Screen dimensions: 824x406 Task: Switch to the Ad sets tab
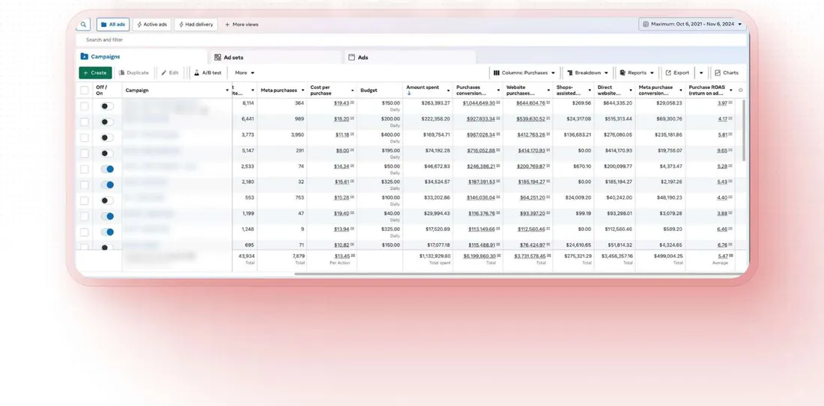click(276, 57)
